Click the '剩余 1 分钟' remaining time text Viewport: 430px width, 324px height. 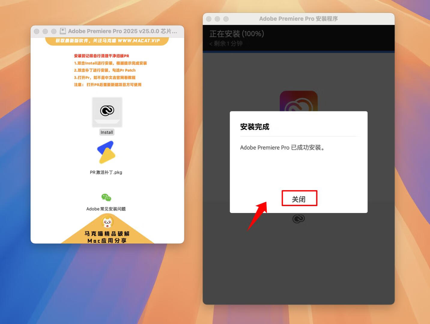pos(226,43)
